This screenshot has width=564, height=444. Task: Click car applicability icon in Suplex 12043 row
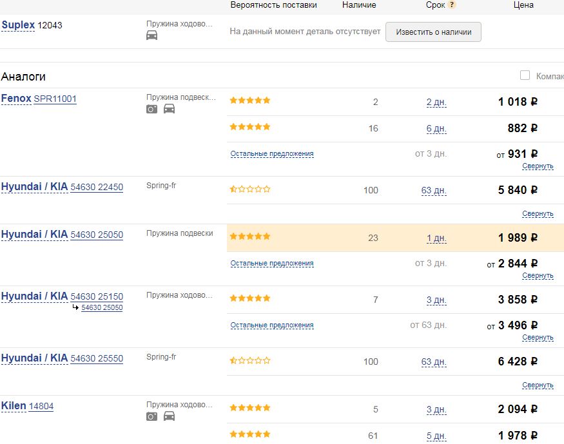tap(151, 35)
